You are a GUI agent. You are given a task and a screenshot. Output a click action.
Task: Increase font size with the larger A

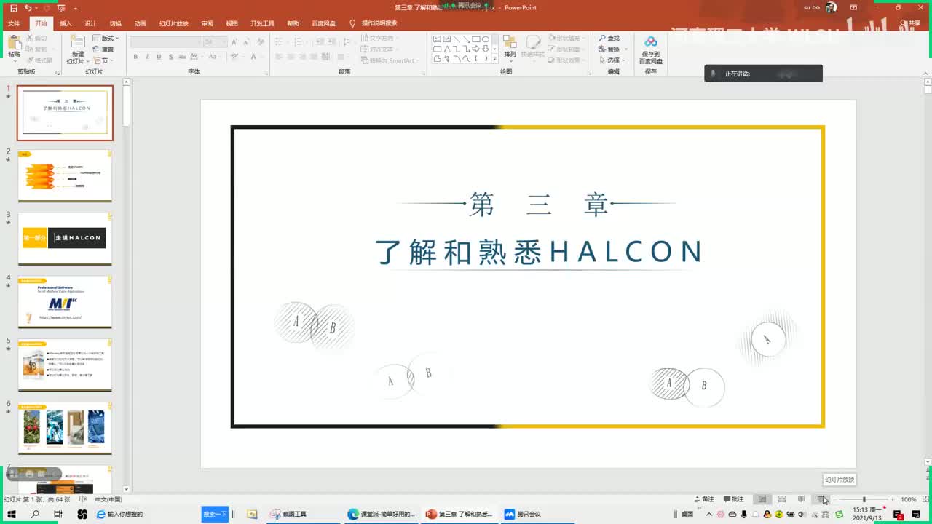(234, 42)
